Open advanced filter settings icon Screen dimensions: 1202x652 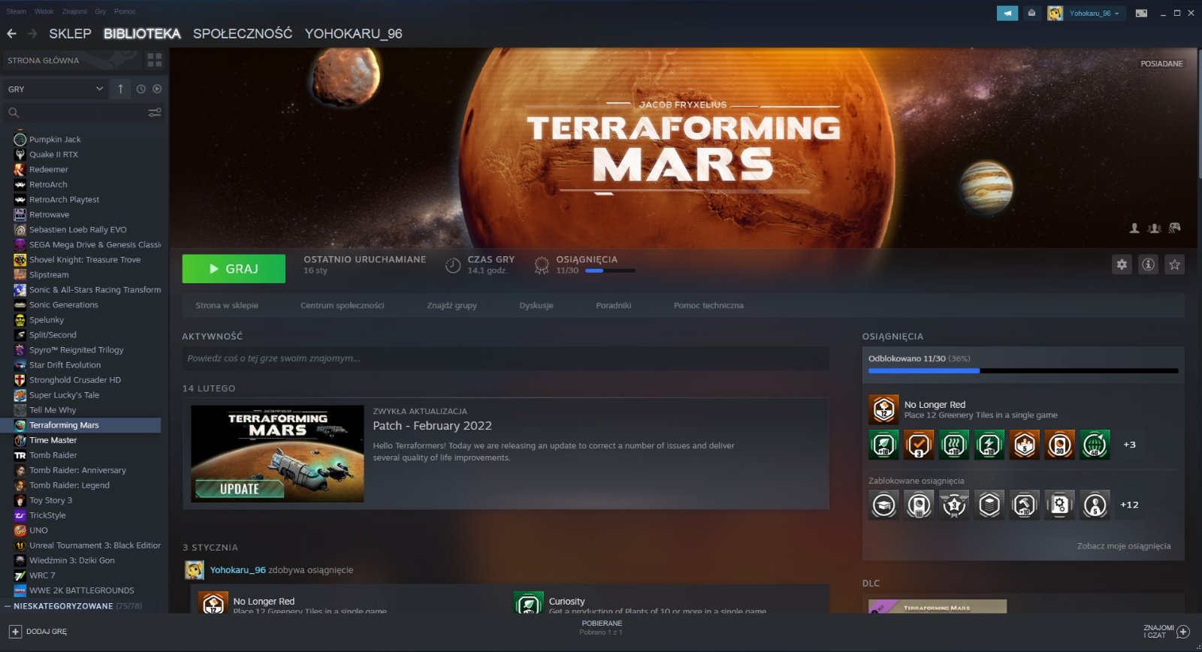click(x=155, y=113)
